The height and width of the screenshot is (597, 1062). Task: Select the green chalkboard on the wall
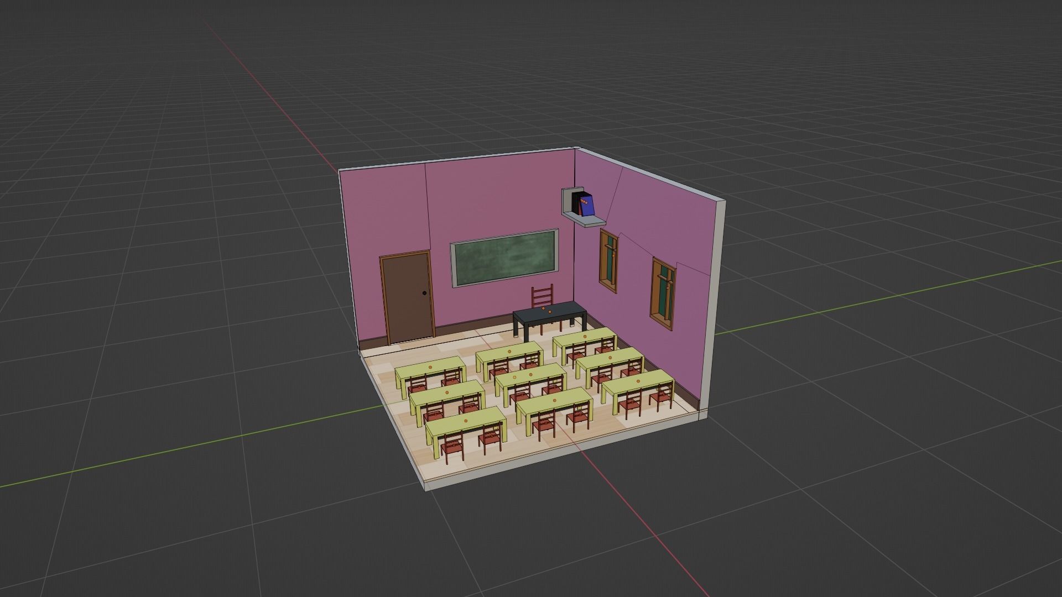[x=504, y=258]
